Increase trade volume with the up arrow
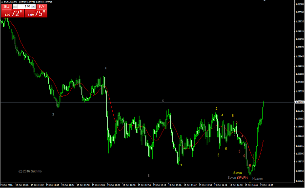The image size is (305, 188). click(33, 7)
